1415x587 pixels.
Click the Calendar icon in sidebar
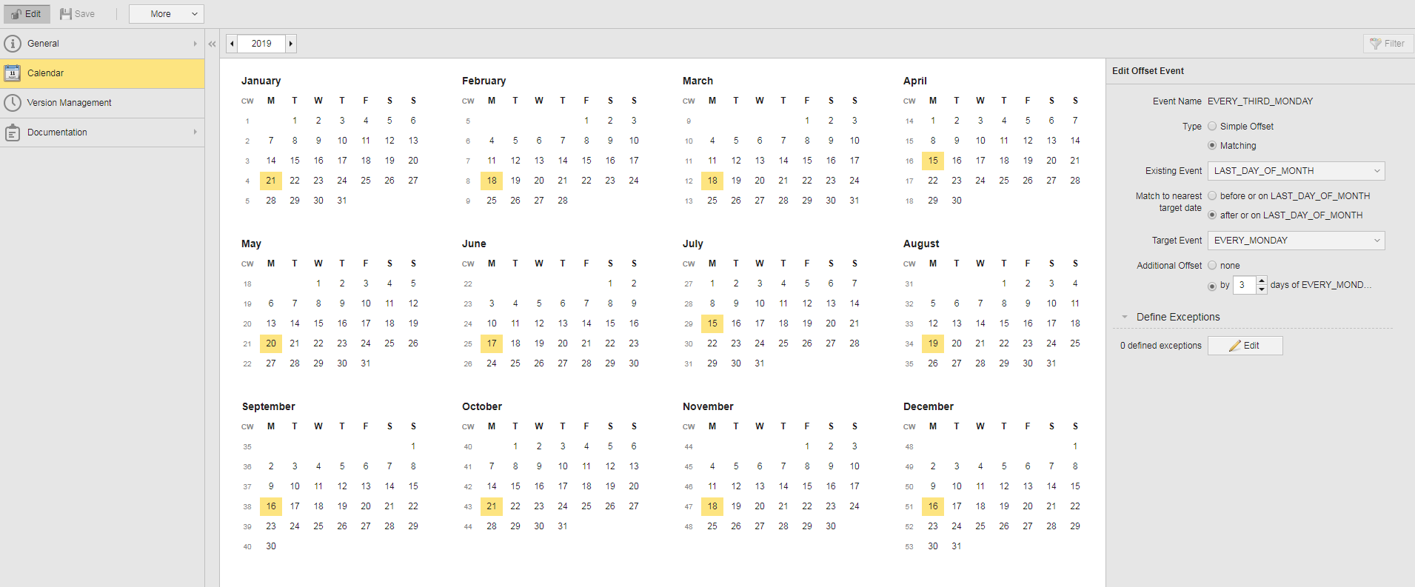point(13,73)
